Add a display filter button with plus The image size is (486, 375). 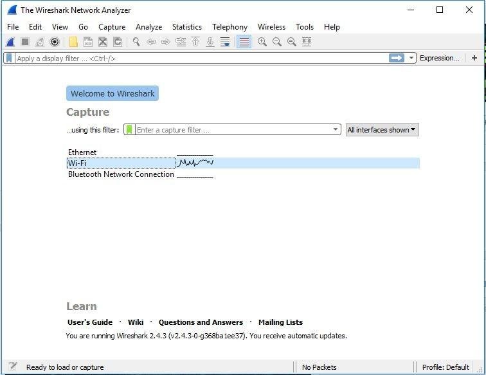coord(474,58)
